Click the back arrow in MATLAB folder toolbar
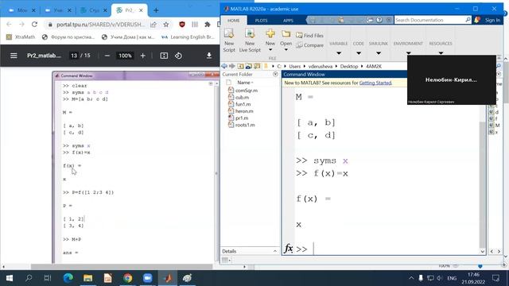This screenshot has height=286, width=509. pos(224,66)
